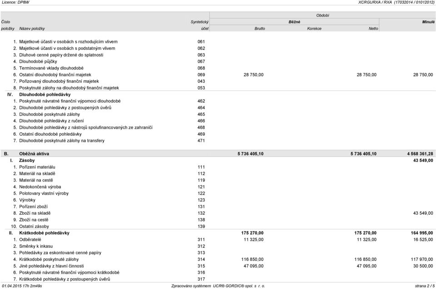Viewport: 436px width, 289px height.
Task: Click 'Směnky k inkasu' label
Action: pos(36,246)
